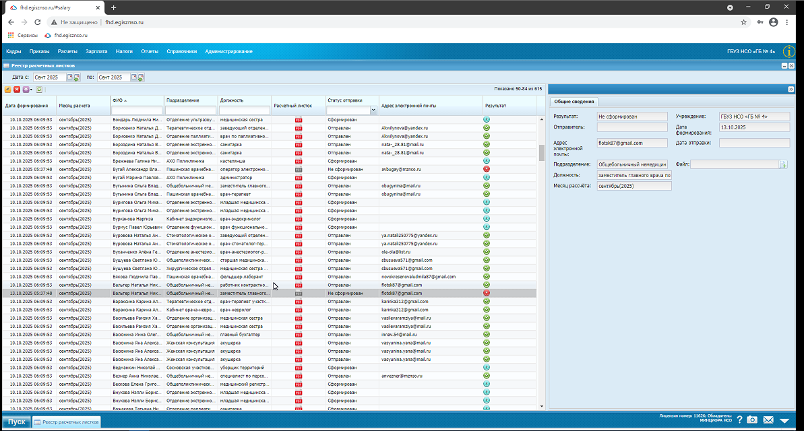Click the green refresh toolbar icon
The image size is (804, 431).
[x=40, y=89]
